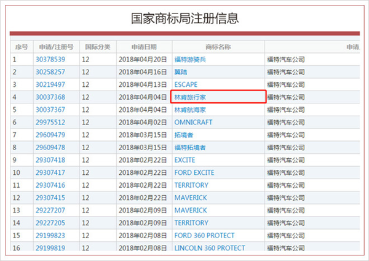The height and width of the screenshot is (261, 369).
Task: Open registration number 29975512 link
Action: coord(50,122)
